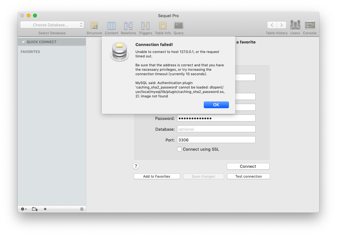Open the Query editor icon
This screenshot has height=236, width=337.
coord(179,25)
